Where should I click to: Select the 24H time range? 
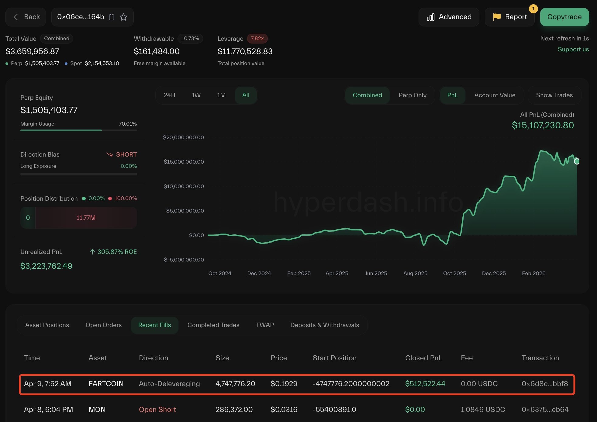click(169, 95)
